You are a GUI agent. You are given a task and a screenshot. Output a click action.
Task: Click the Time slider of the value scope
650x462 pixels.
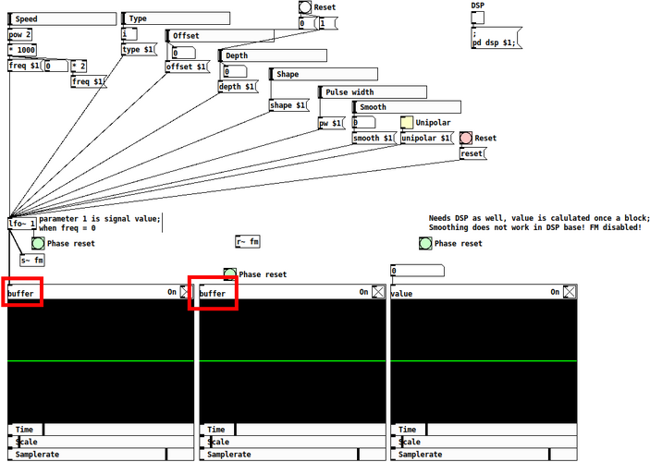[x=484, y=430]
